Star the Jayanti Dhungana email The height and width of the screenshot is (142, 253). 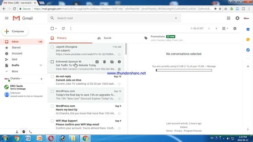pos(119,54)
